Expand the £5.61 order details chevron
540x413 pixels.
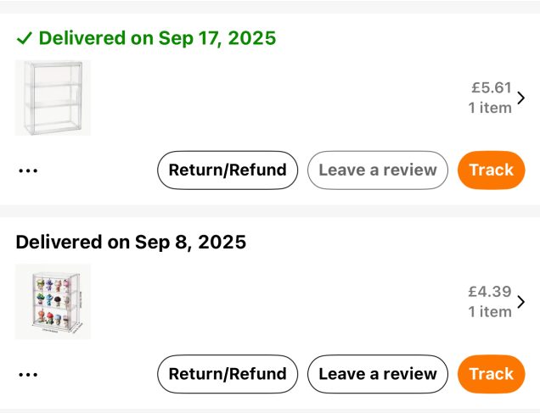(x=521, y=98)
